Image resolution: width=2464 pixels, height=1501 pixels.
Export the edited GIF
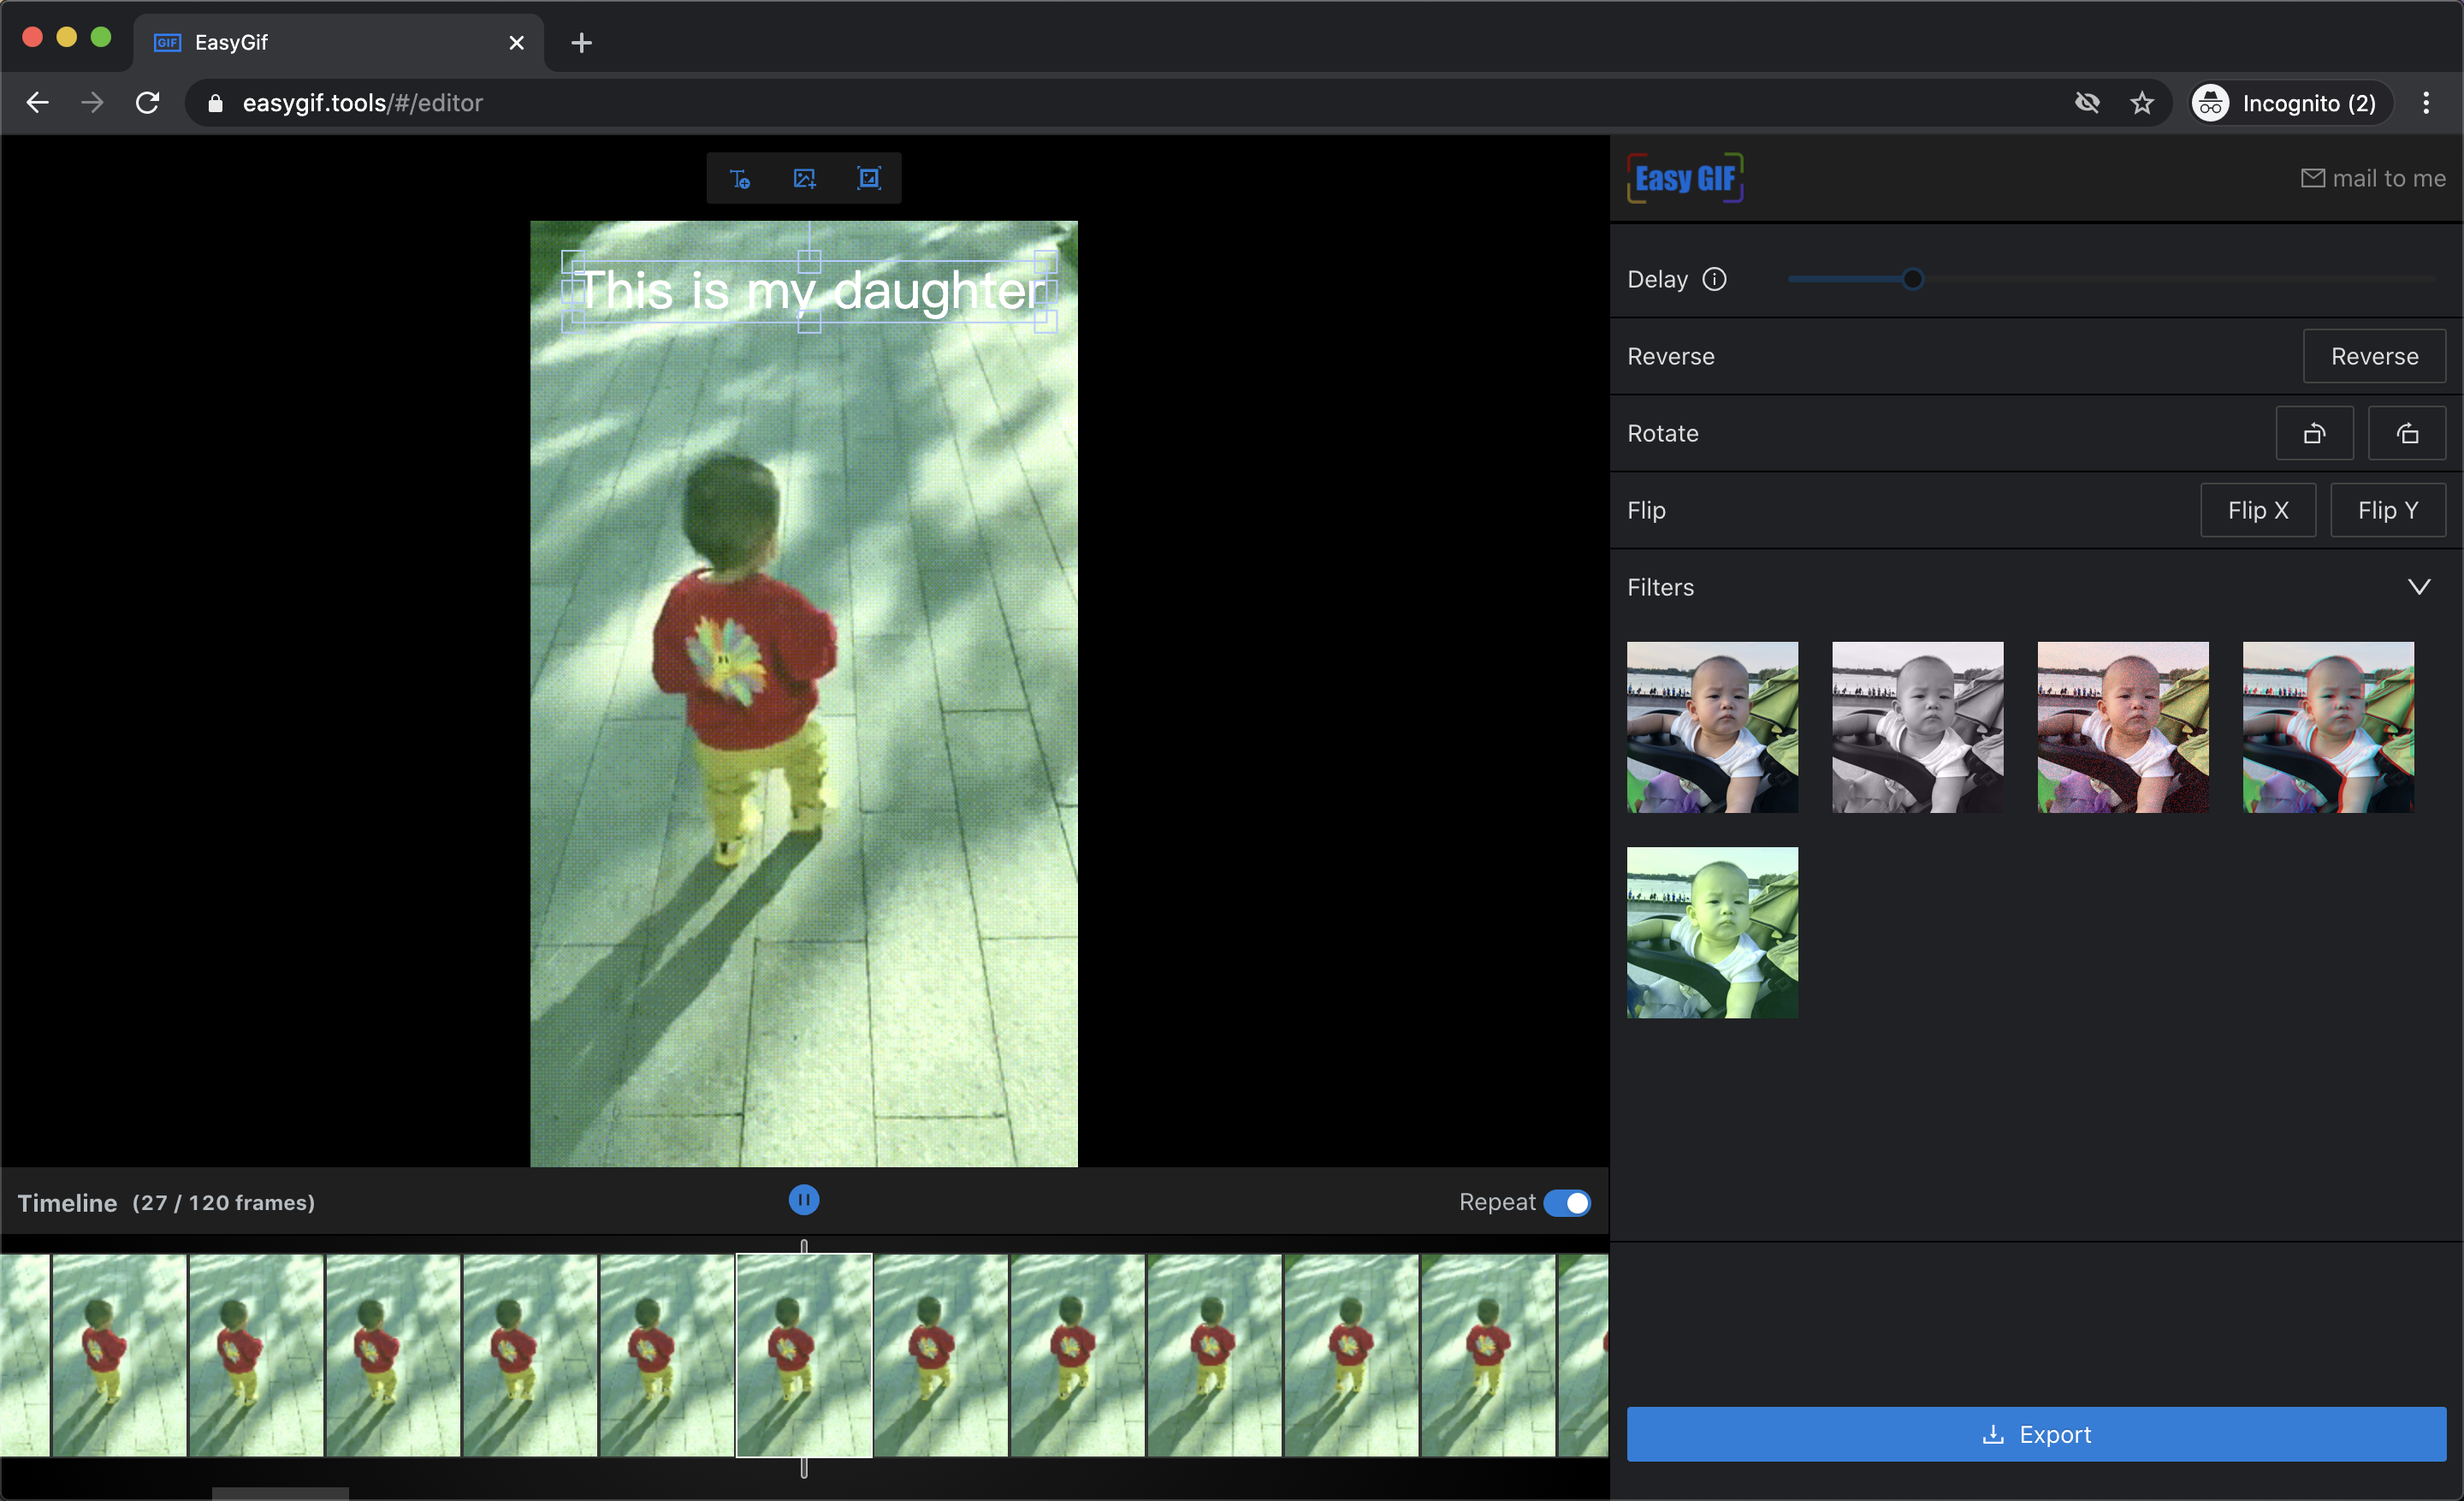tap(2036, 1434)
